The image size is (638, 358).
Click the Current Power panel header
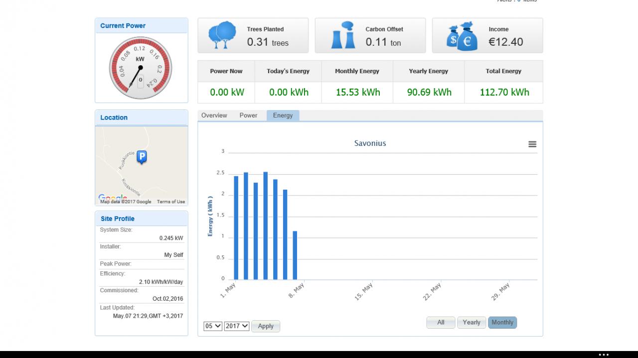(142, 26)
